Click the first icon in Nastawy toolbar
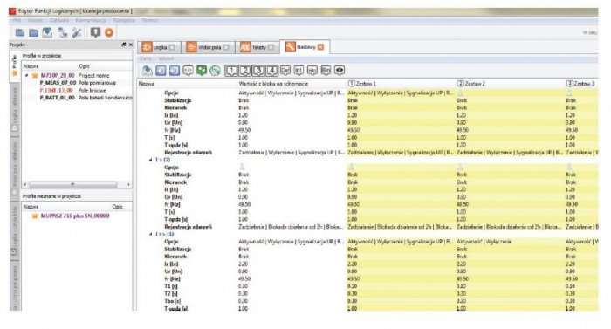Image resolution: width=611 pixels, height=329 pixels. coord(147,70)
